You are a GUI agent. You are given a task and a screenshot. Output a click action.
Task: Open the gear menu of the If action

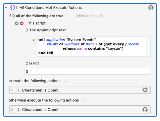151,7
